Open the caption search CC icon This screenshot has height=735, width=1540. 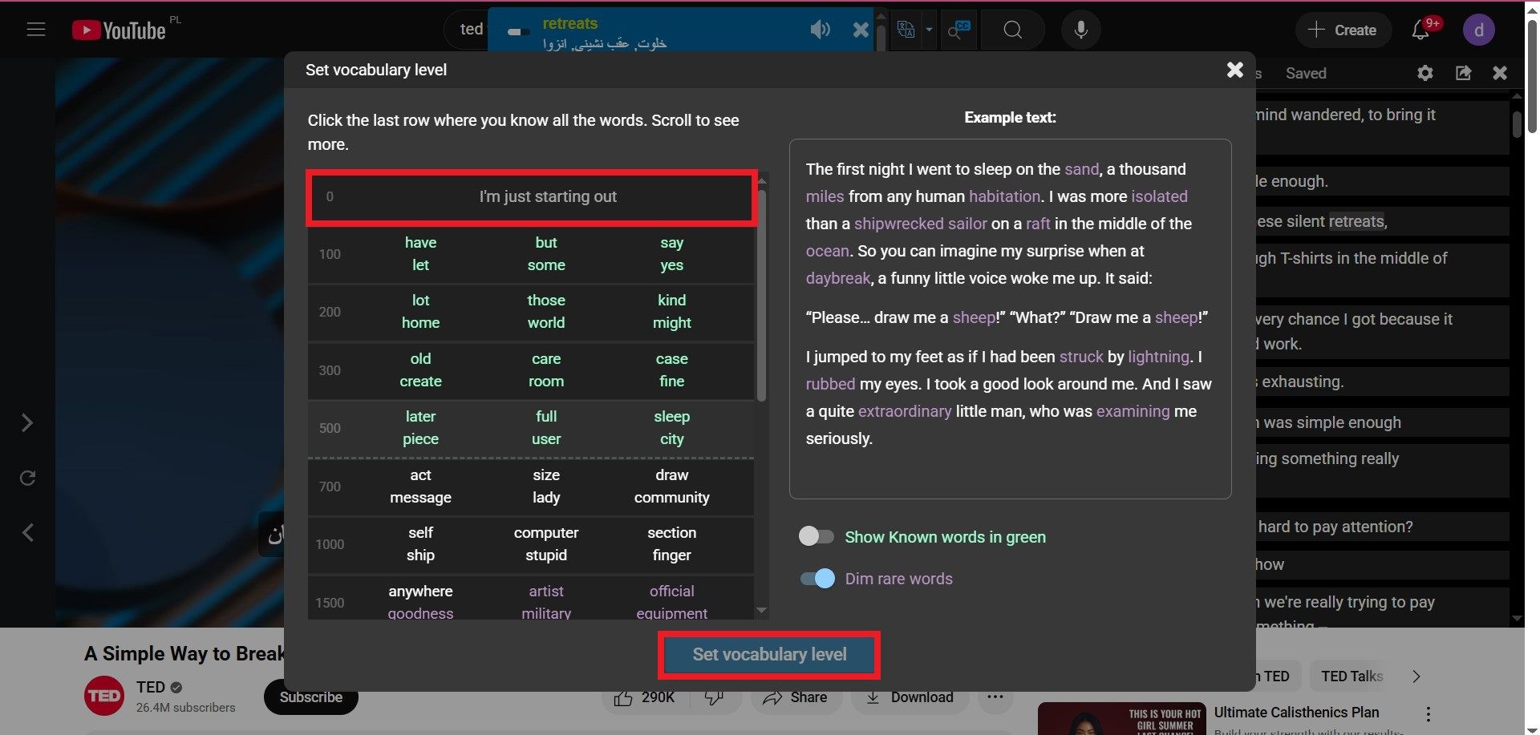coord(958,30)
